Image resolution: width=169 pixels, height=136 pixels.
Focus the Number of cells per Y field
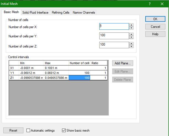point(114,36)
